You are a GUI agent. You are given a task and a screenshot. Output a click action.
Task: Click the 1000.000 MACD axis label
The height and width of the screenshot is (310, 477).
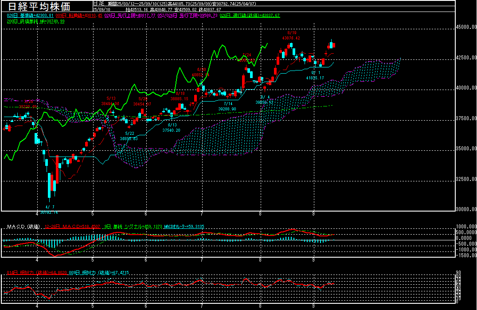tap(466, 226)
